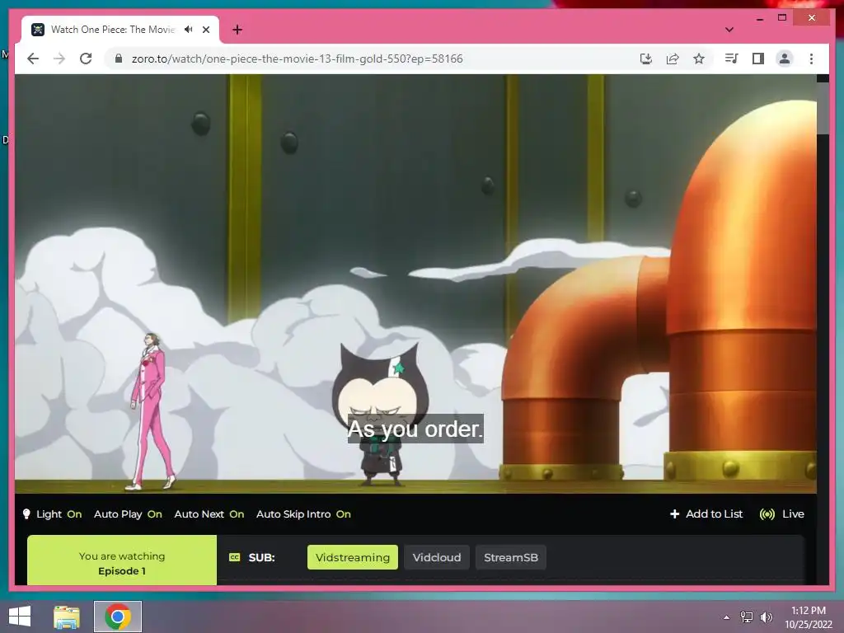The width and height of the screenshot is (844, 633).
Task: Click the CC subtitle icon beside SUB
Action: click(x=235, y=557)
